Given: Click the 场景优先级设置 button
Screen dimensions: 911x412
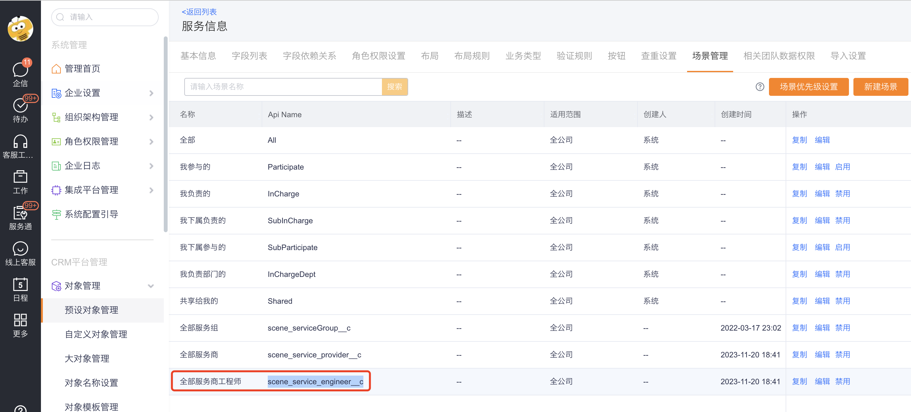Looking at the screenshot, I should [808, 87].
